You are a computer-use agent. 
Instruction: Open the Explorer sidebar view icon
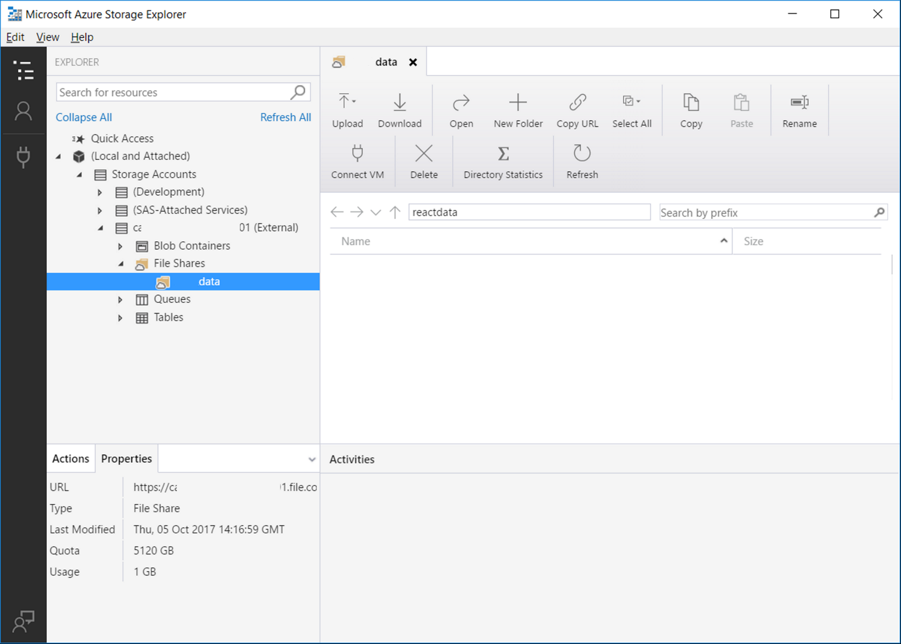pos(23,70)
